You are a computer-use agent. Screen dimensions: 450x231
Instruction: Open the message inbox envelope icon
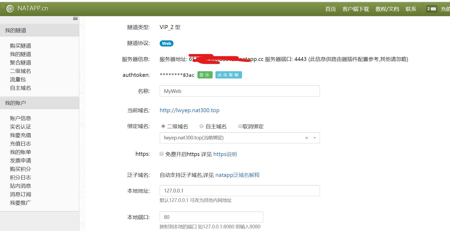(x=433, y=9)
